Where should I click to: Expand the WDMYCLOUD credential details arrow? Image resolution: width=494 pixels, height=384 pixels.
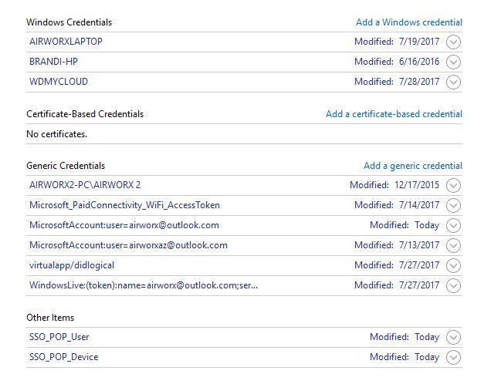pos(453,83)
